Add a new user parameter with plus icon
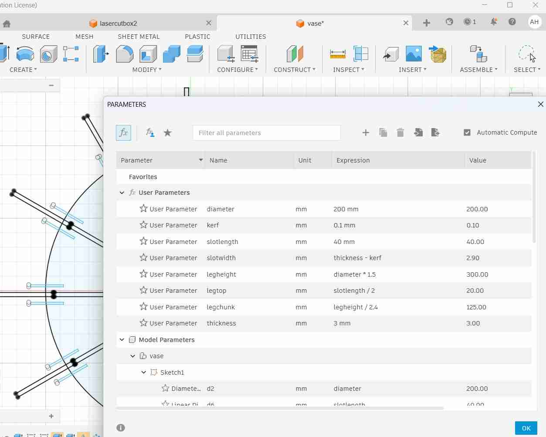The width and height of the screenshot is (546, 437). [x=366, y=132]
